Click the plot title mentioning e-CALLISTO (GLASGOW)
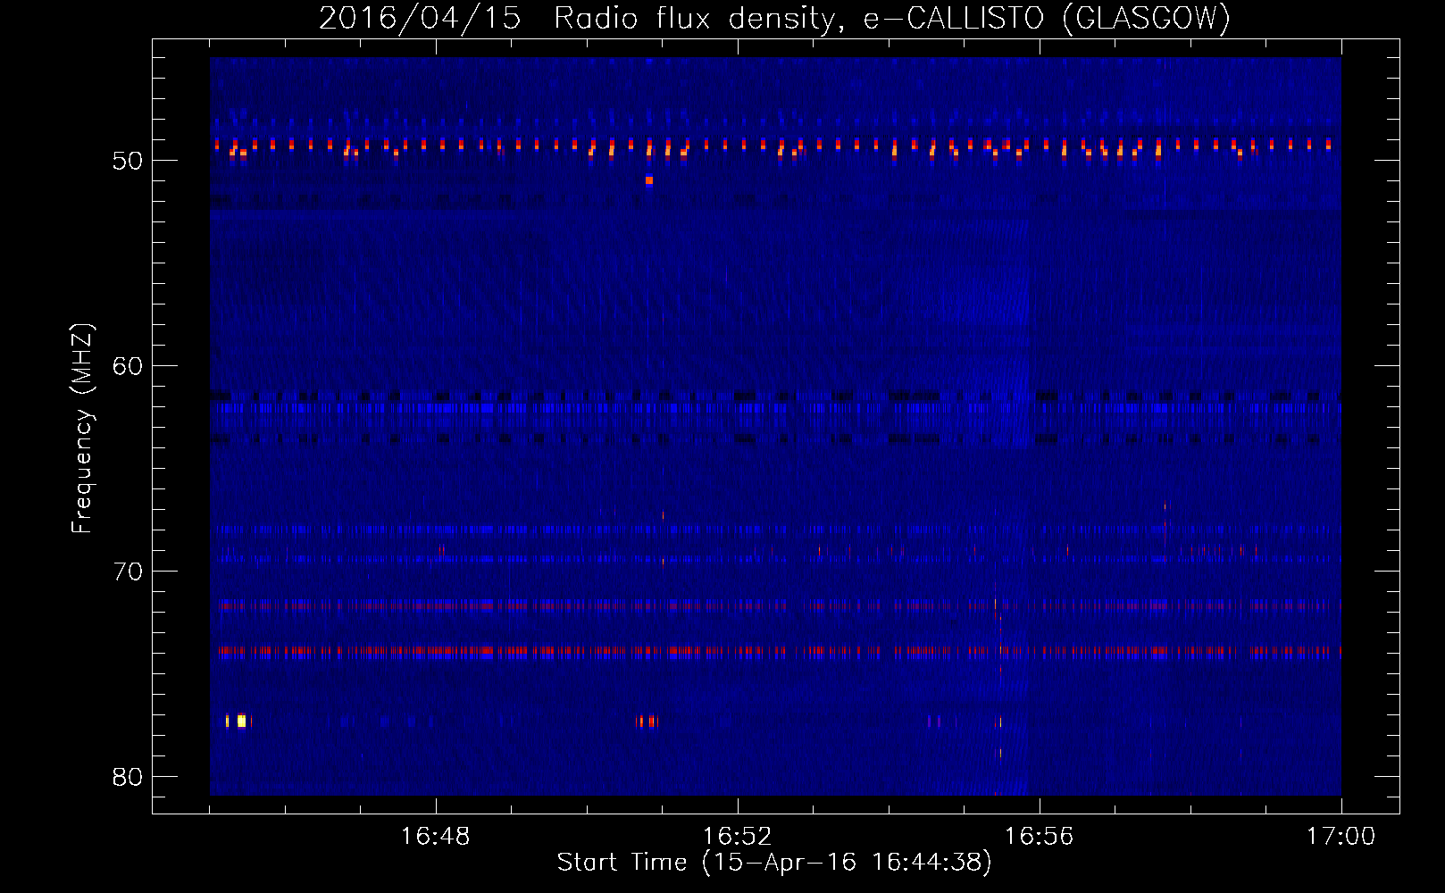 tap(774, 18)
